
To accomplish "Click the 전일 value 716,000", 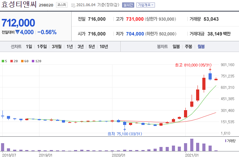I will point(97,19).
